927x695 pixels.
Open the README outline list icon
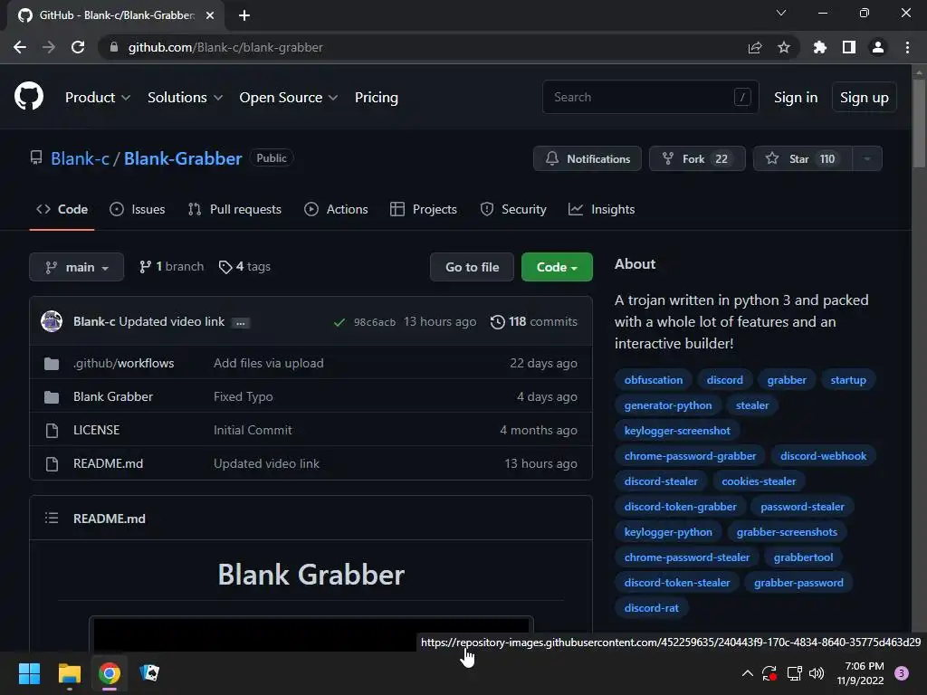pyautogui.click(x=52, y=519)
